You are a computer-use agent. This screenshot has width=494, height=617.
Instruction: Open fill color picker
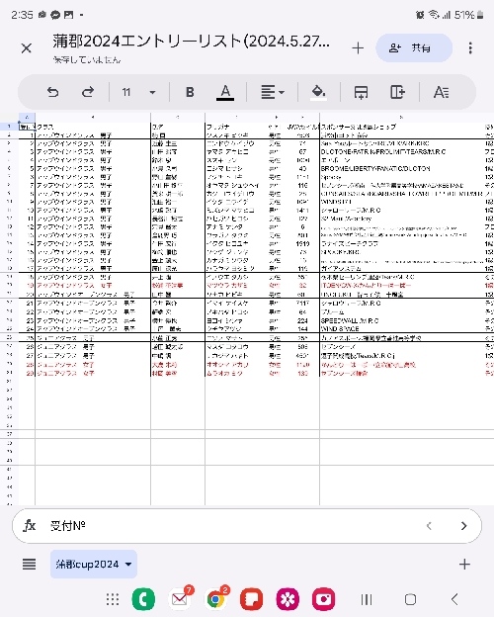click(x=318, y=93)
